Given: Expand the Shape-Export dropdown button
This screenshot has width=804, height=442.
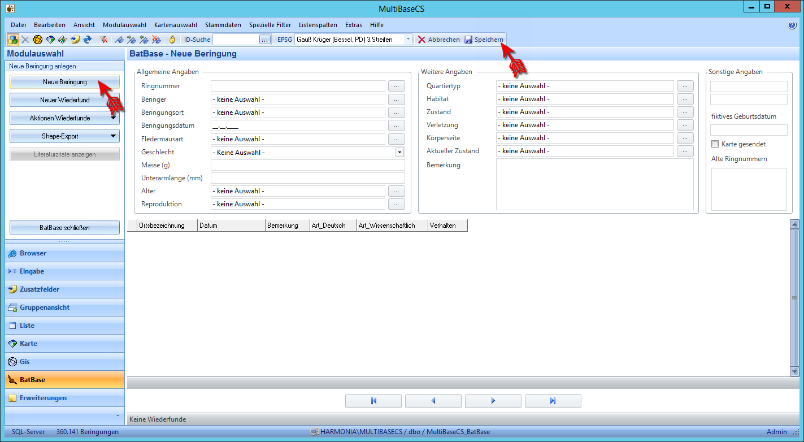Looking at the screenshot, I should click(64, 136).
